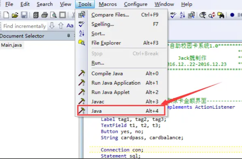Click 'Label tag1, tag2, tag3;' code line
The image size is (242, 159).
coord(133,119)
